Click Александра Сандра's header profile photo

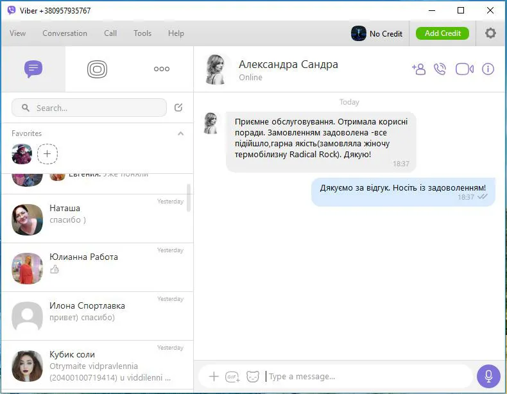(216, 69)
